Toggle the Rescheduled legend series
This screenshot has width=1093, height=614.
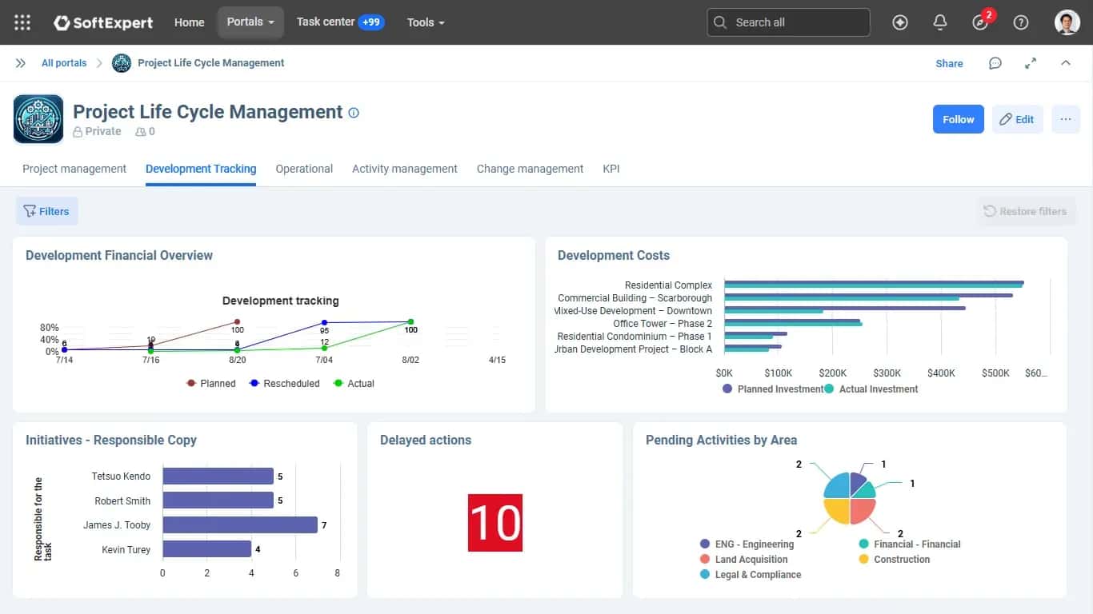(x=284, y=384)
